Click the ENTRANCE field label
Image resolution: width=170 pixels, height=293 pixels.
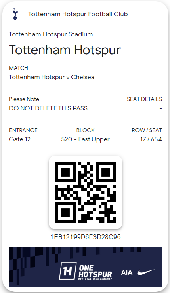tap(23, 130)
